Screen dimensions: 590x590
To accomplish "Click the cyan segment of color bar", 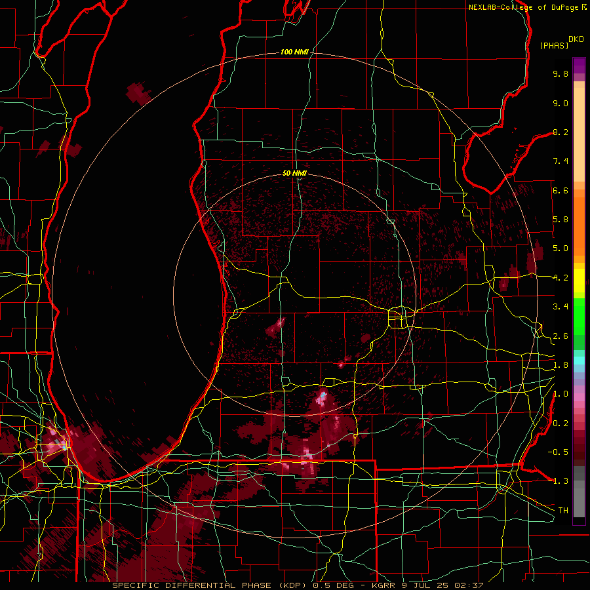I will pyautogui.click(x=579, y=361).
